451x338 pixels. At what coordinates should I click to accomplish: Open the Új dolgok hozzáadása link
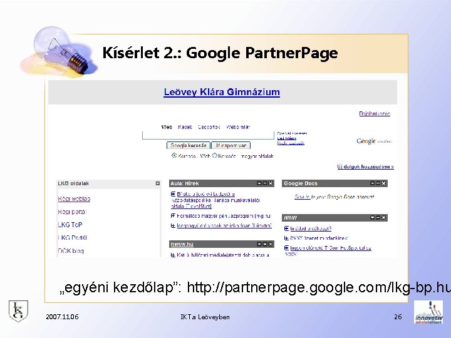(365, 166)
